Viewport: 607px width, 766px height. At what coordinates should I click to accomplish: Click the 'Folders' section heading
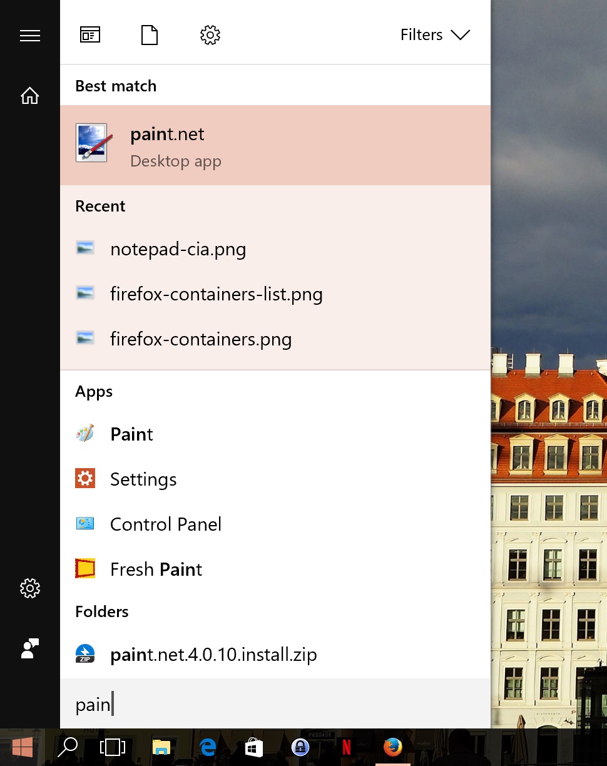(102, 612)
